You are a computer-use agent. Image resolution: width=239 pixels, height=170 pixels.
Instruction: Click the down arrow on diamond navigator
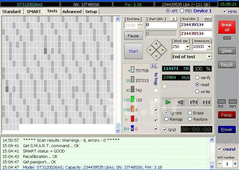click(x=156, y=56)
